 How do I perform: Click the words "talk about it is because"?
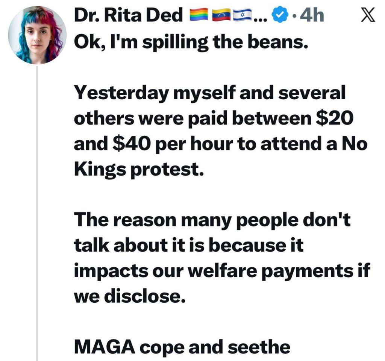pos(184,246)
